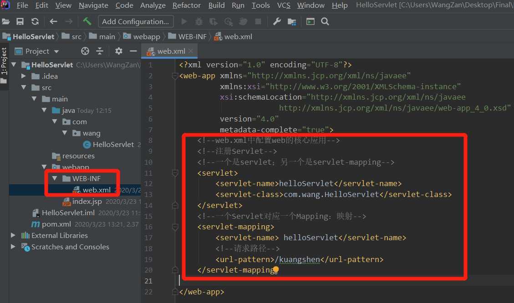Select pom.xml in project tree
This screenshot has height=303, width=514.
(56, 224)
